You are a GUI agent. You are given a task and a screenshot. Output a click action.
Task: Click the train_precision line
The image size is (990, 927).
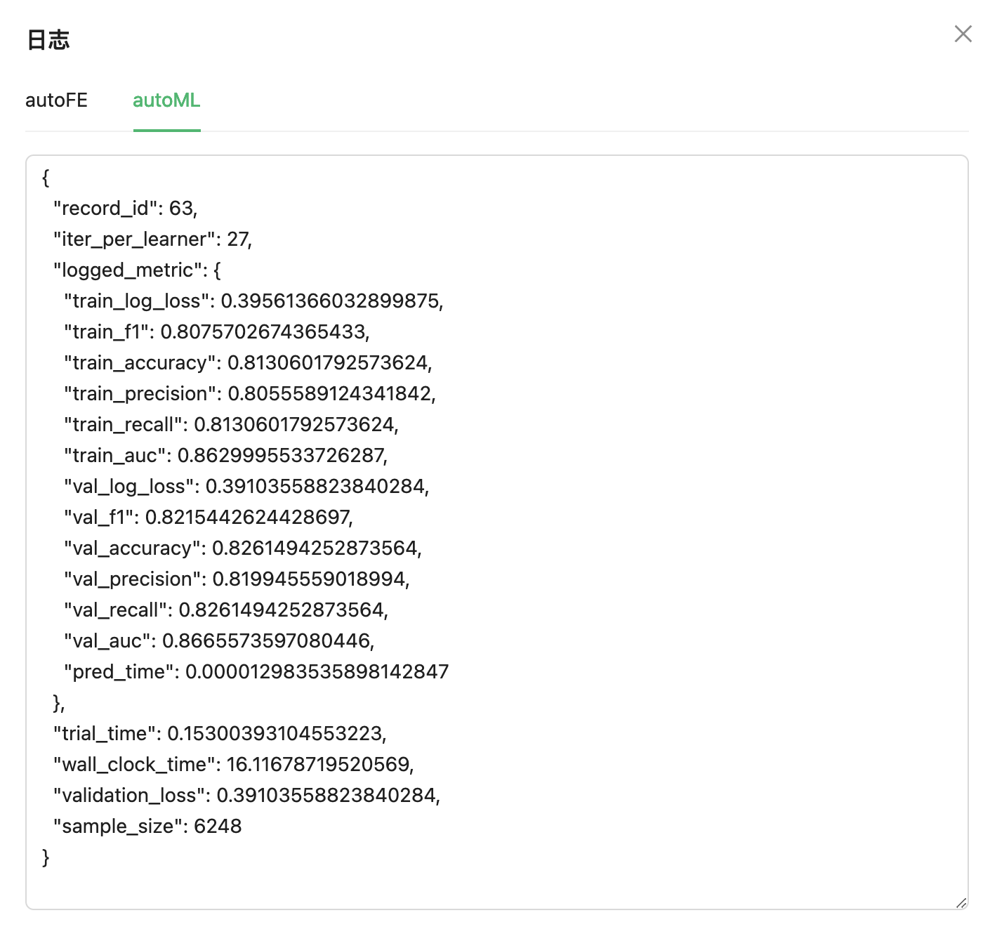point(249,394)
